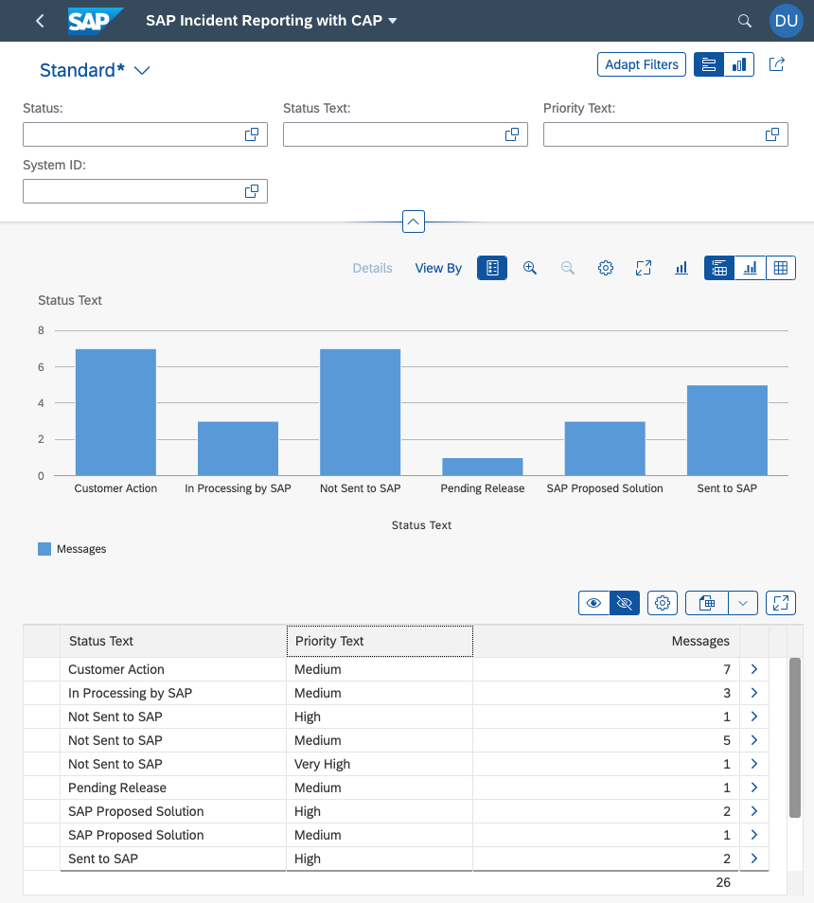Image resolution: width=814 pixels, height=903 pixels.
Task: Open the View By dropdown
Action: coord(438,269)
